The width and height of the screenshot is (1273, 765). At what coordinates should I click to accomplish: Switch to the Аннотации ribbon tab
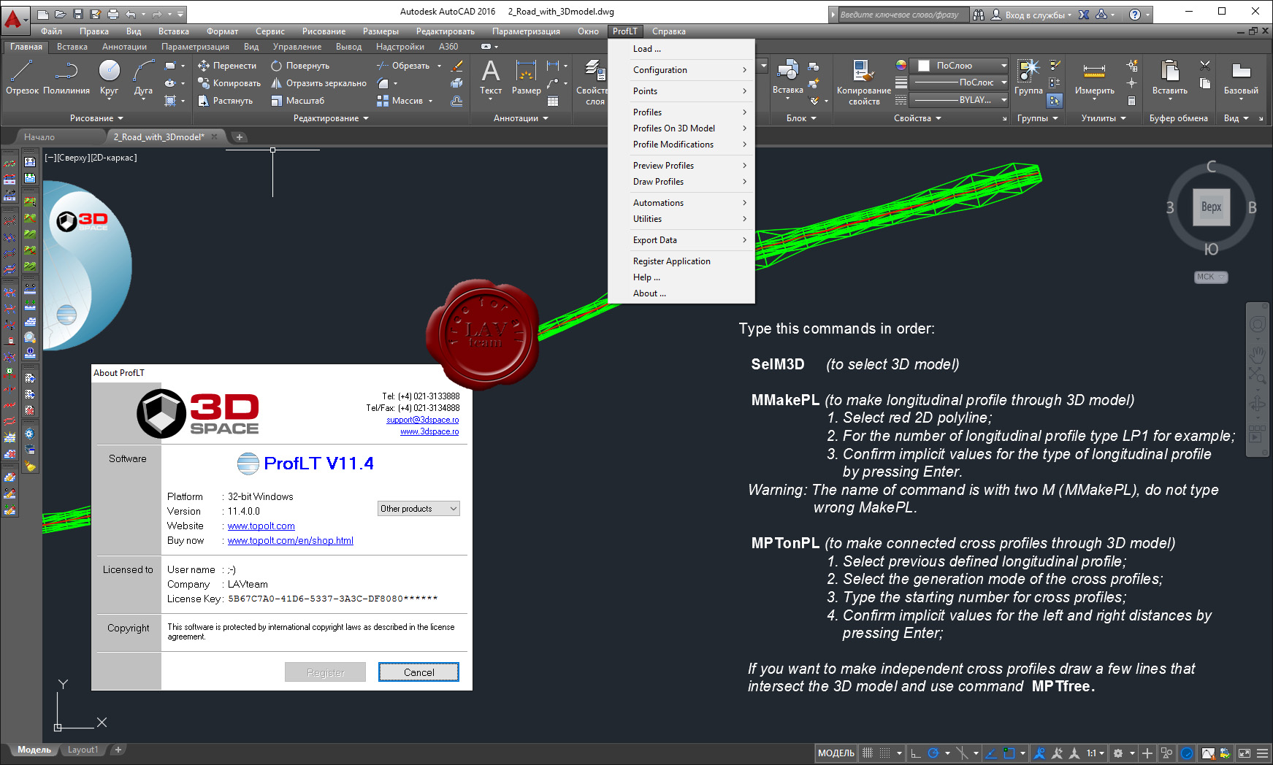click(124, 47)
